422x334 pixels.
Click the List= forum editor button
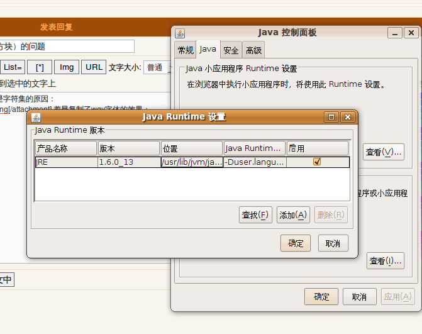[x=13, y=67]
